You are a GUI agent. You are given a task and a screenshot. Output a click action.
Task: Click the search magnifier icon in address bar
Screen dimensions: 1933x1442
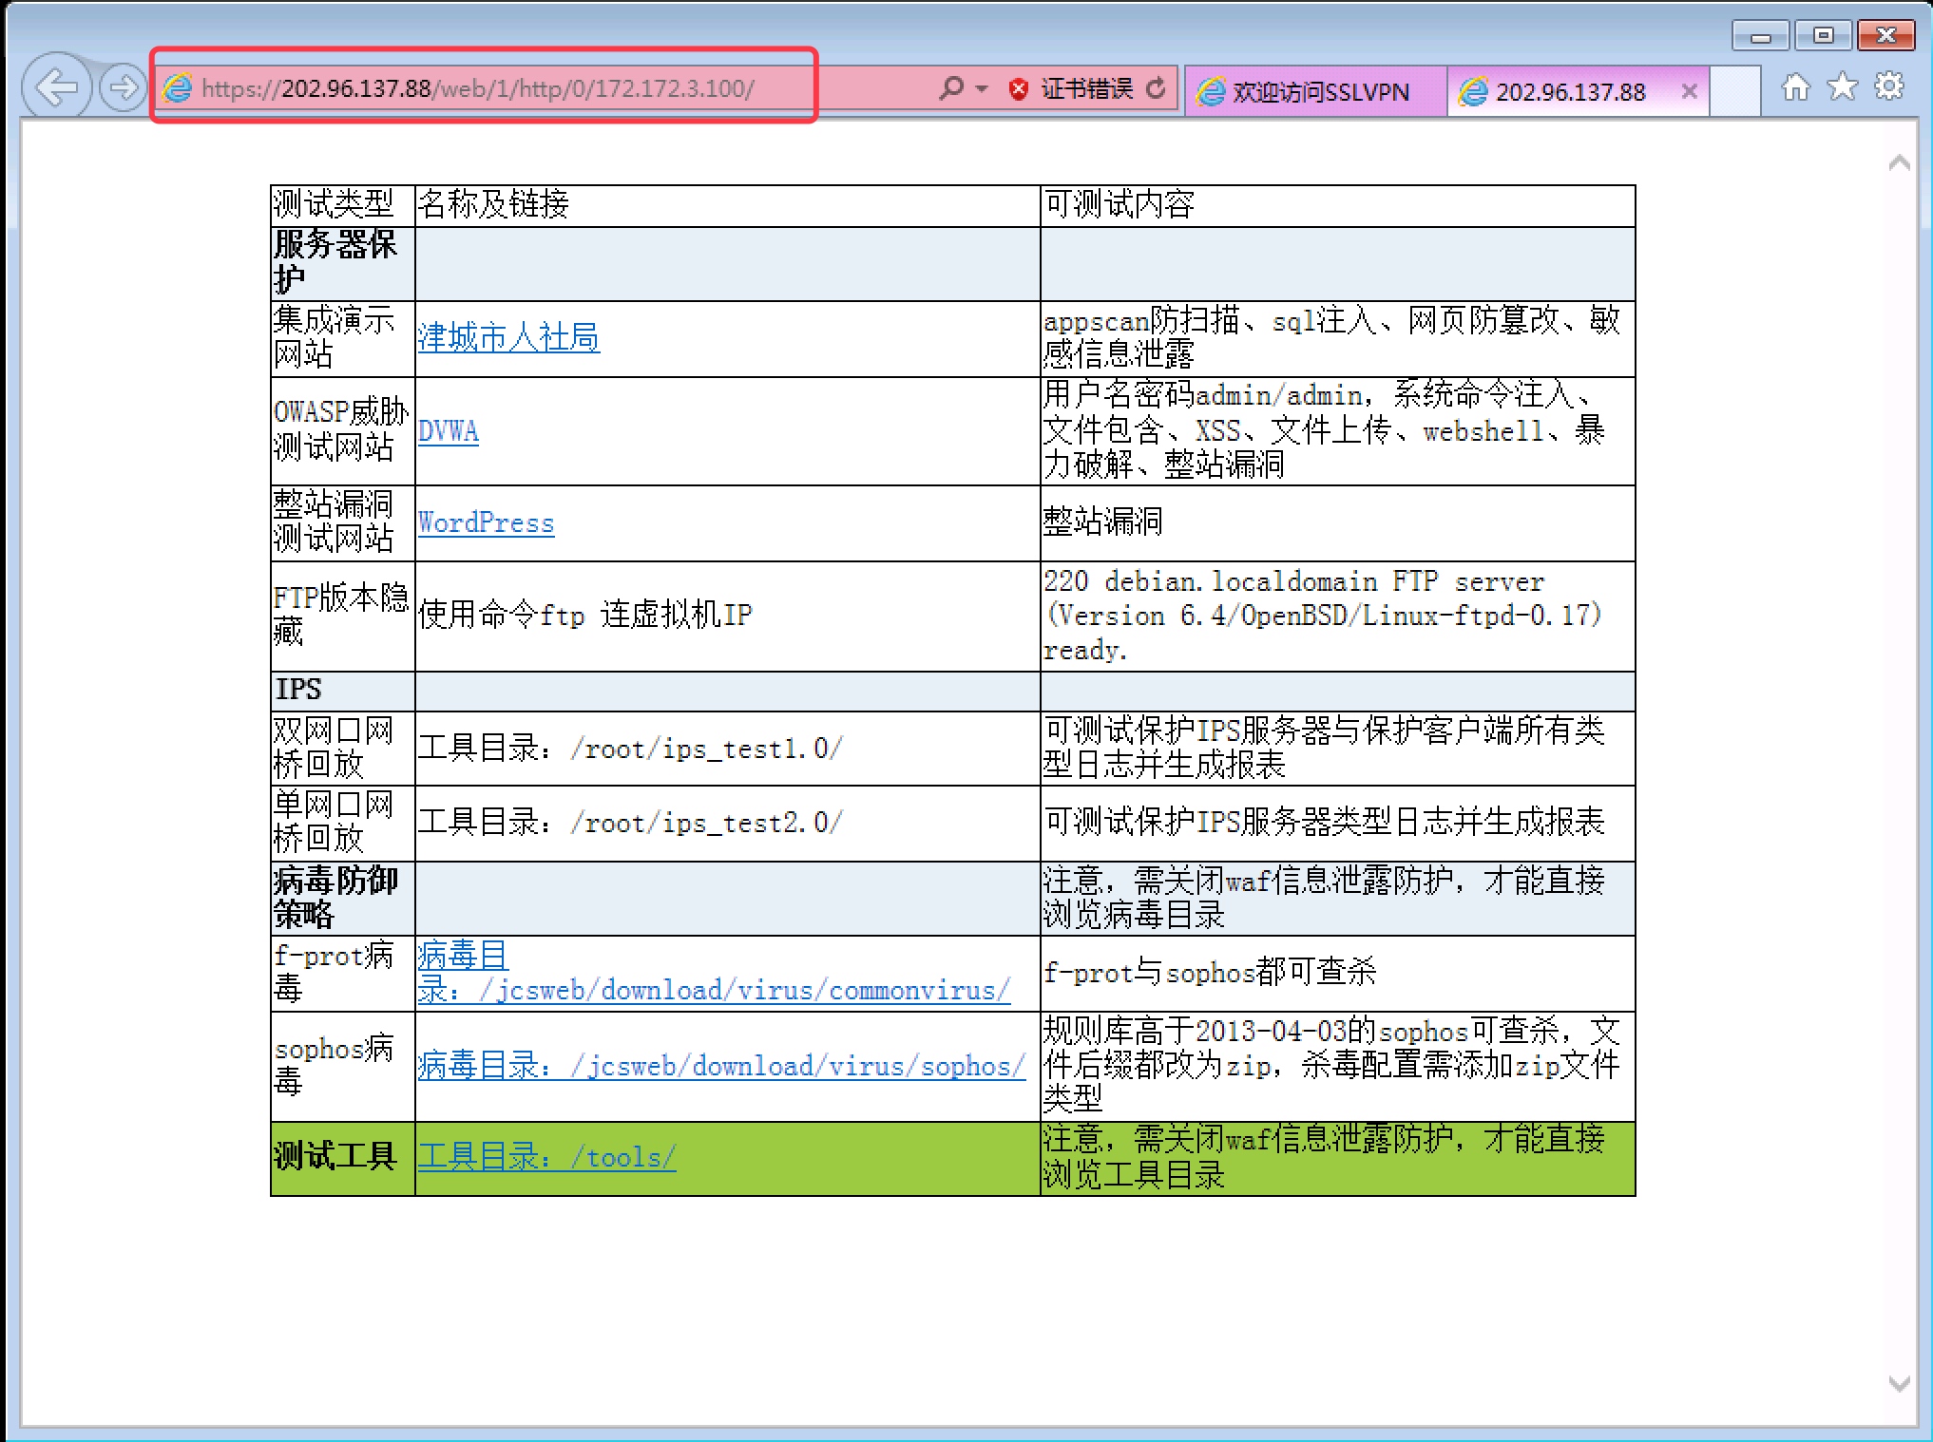(949, 89)
